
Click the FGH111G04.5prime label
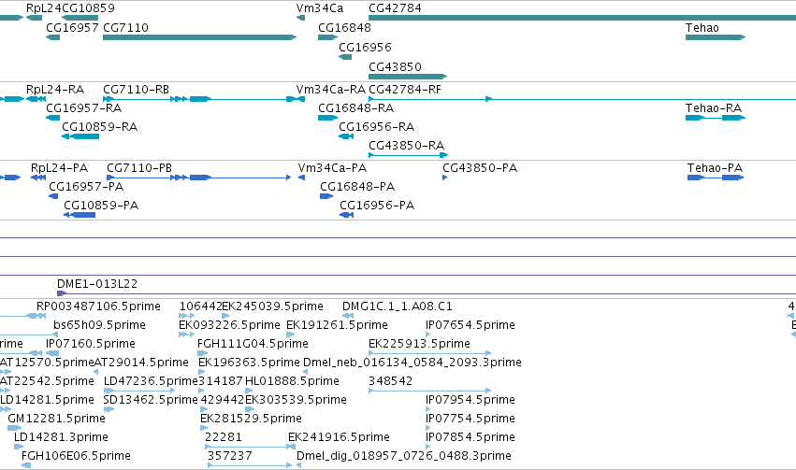(x=253, y=344)
